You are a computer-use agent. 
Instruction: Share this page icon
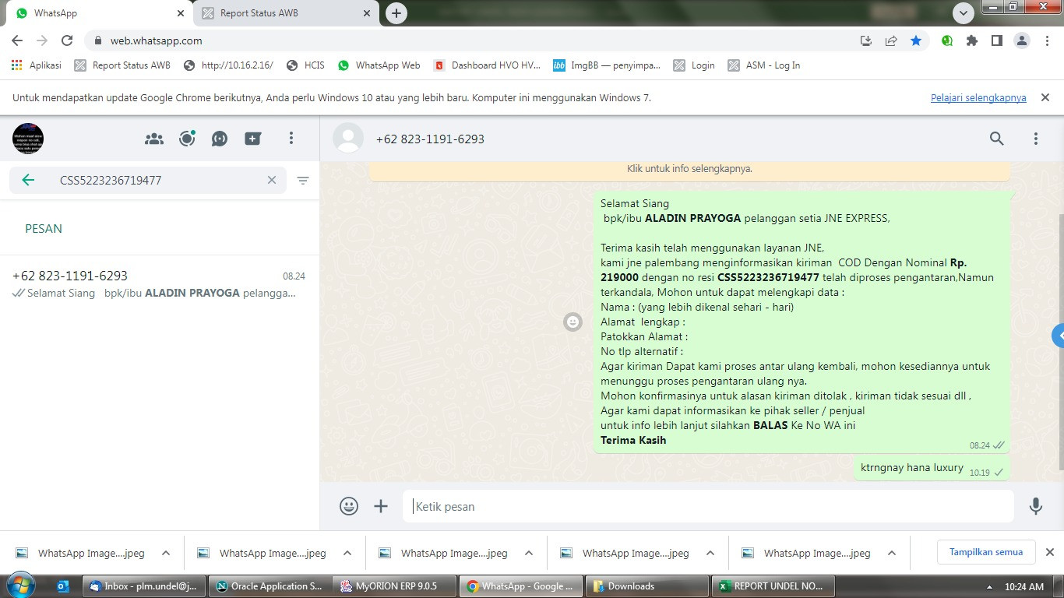tap(891, 40)
